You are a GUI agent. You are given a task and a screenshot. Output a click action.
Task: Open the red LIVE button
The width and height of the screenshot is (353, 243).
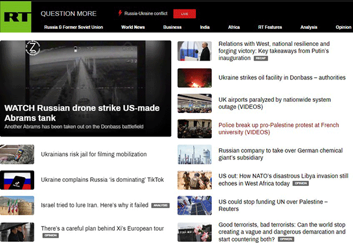[184, 14]
